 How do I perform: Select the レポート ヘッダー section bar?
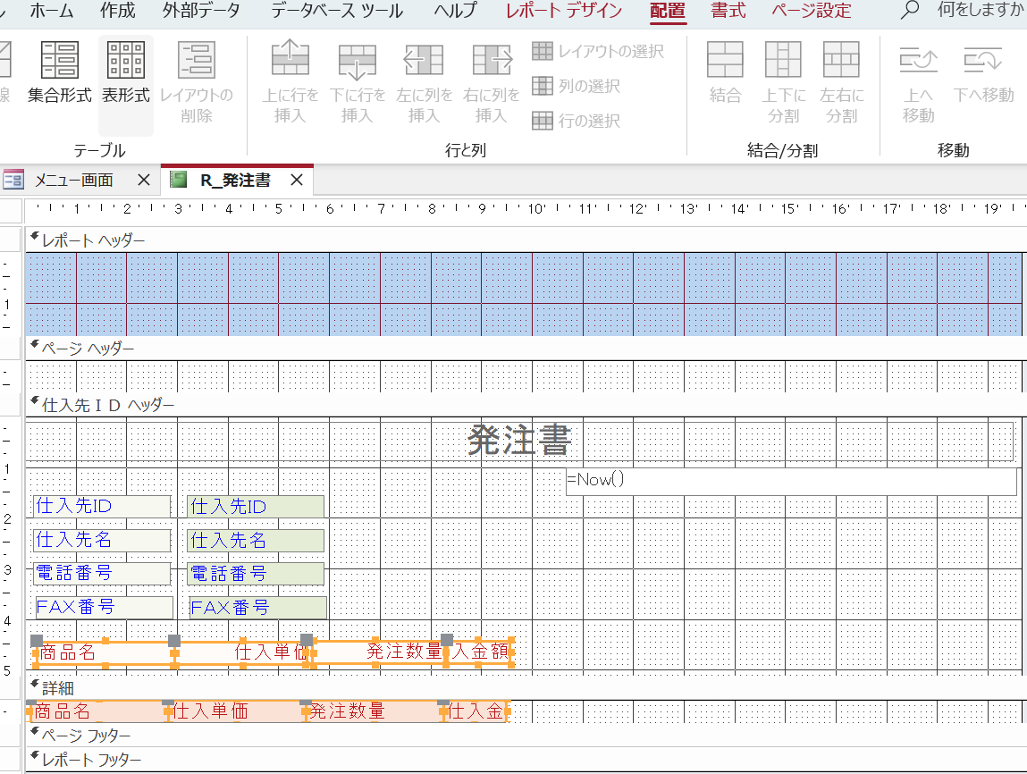tap(526, 240)
